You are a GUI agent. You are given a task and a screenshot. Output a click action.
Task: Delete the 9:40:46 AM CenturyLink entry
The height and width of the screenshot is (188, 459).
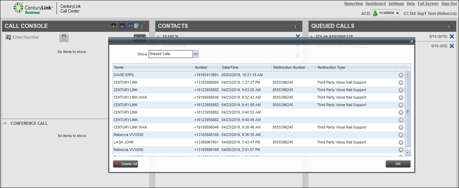pyautogui.click(x=401, y=120)
